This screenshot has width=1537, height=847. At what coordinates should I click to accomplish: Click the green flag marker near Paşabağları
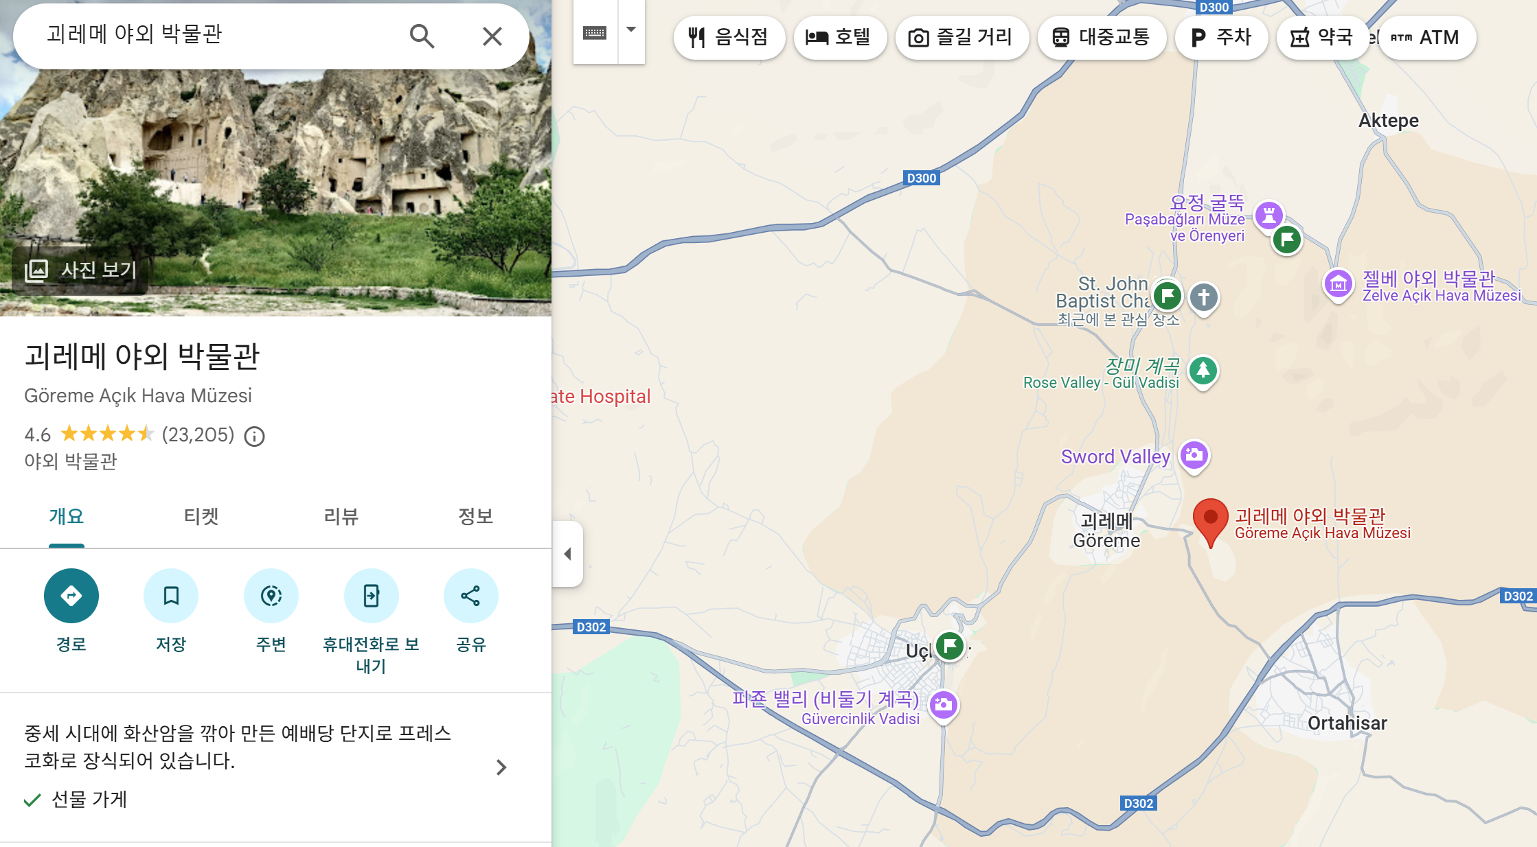click(x=1288, y=240)
